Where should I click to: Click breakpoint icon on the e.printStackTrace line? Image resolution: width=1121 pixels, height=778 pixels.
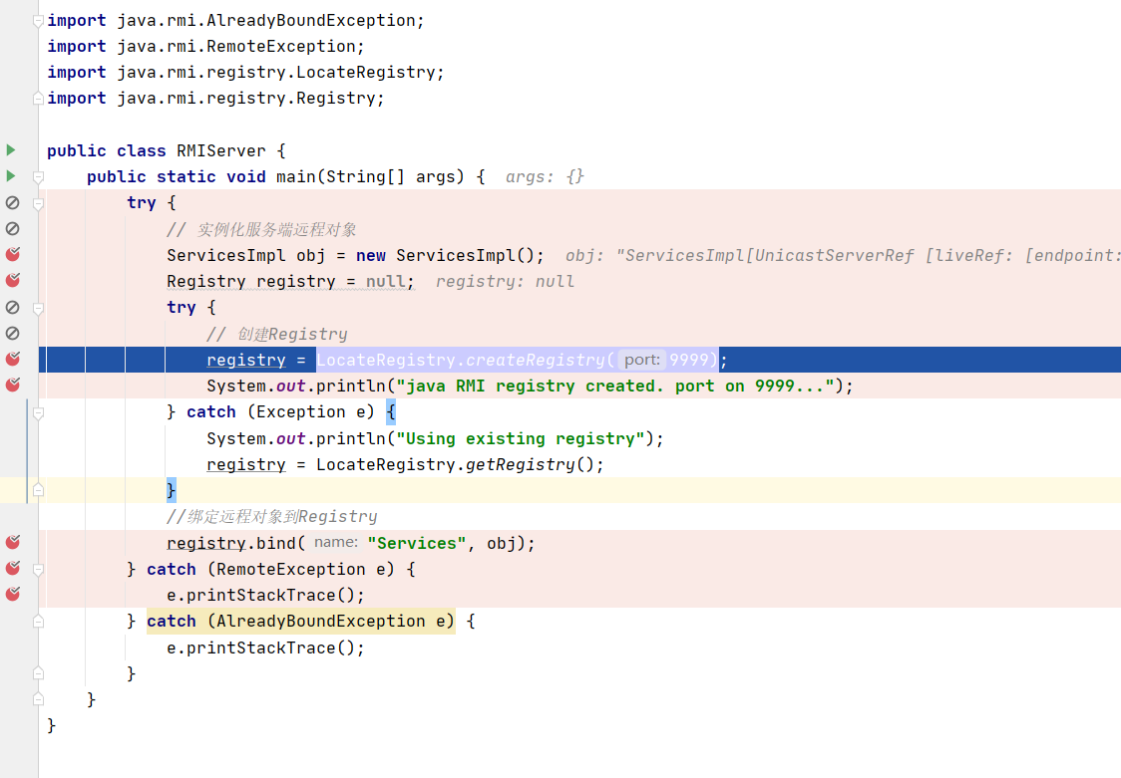coord(12,595)
